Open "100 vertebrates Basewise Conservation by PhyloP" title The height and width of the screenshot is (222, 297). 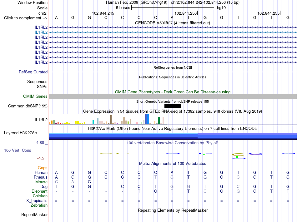pyautogui.click(x=173, y=143)
